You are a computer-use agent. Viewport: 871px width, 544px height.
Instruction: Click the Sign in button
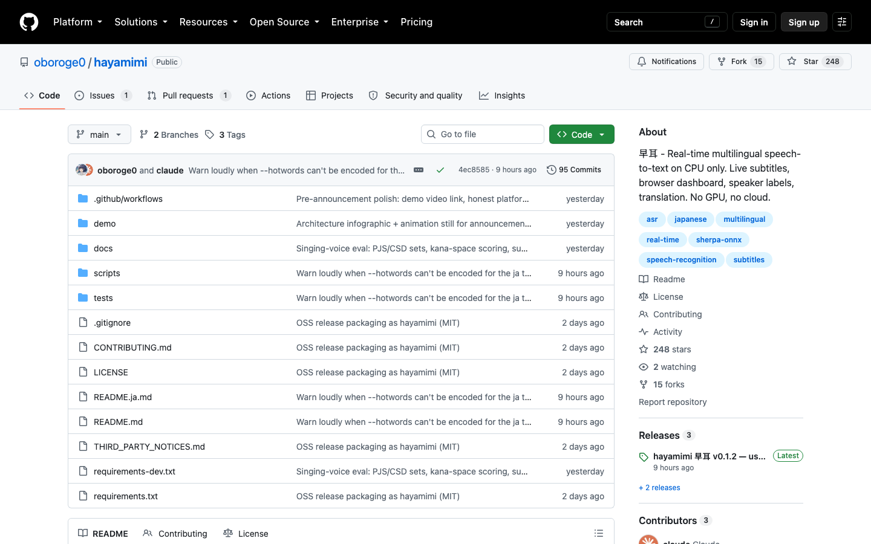click(x=754, y=22)
